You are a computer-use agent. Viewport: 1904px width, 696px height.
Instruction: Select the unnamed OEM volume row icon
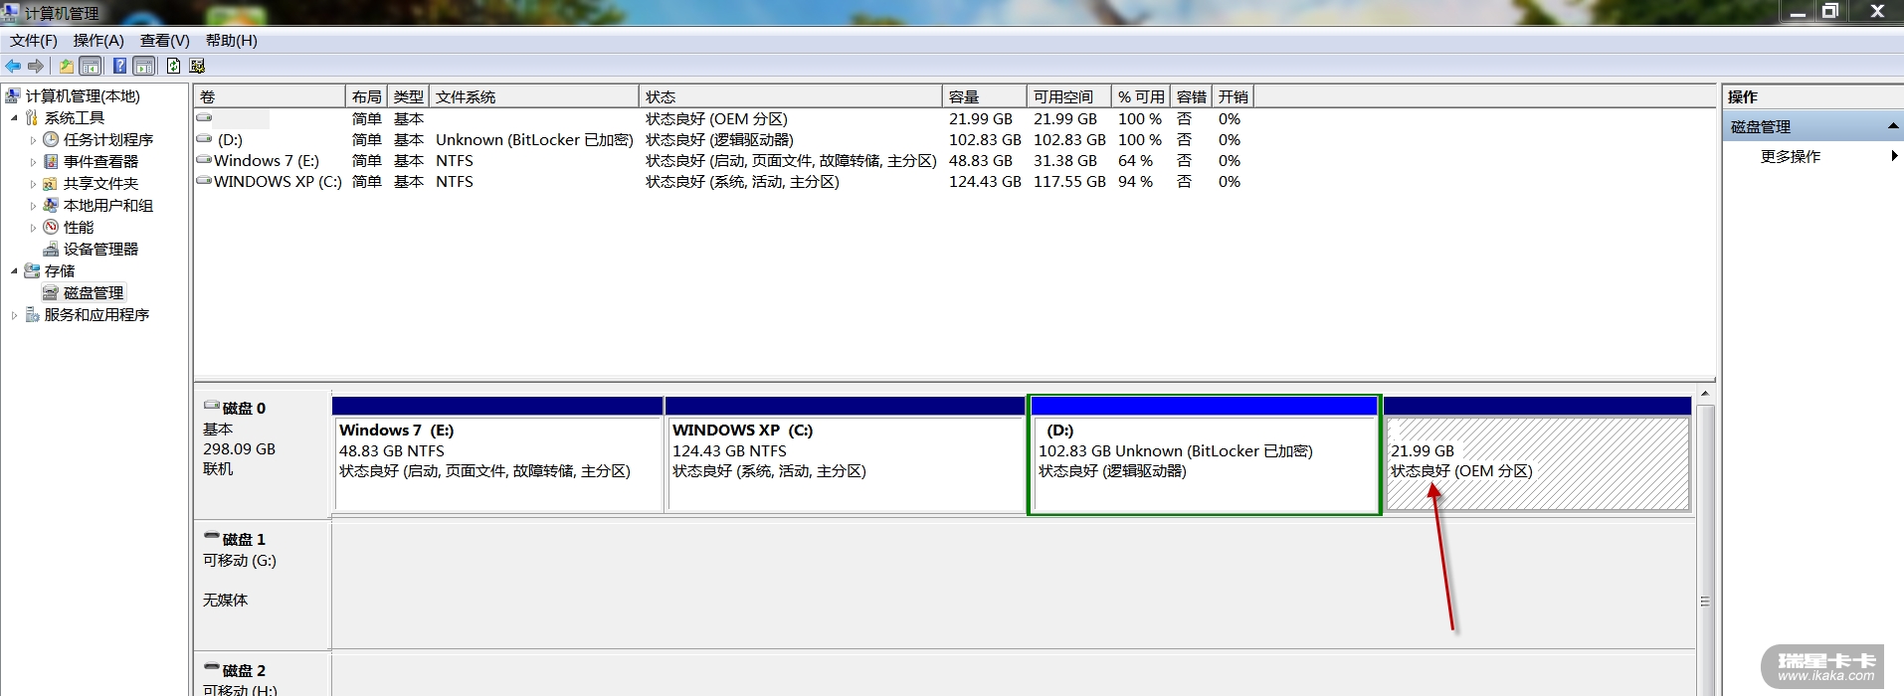pos(204,118)
